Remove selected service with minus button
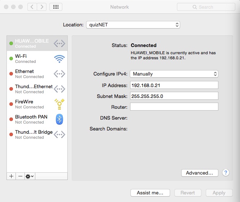 tap(20, 176)
